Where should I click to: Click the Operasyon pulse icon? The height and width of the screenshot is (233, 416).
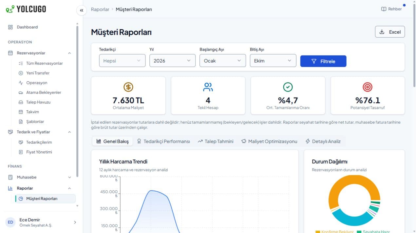21,83
